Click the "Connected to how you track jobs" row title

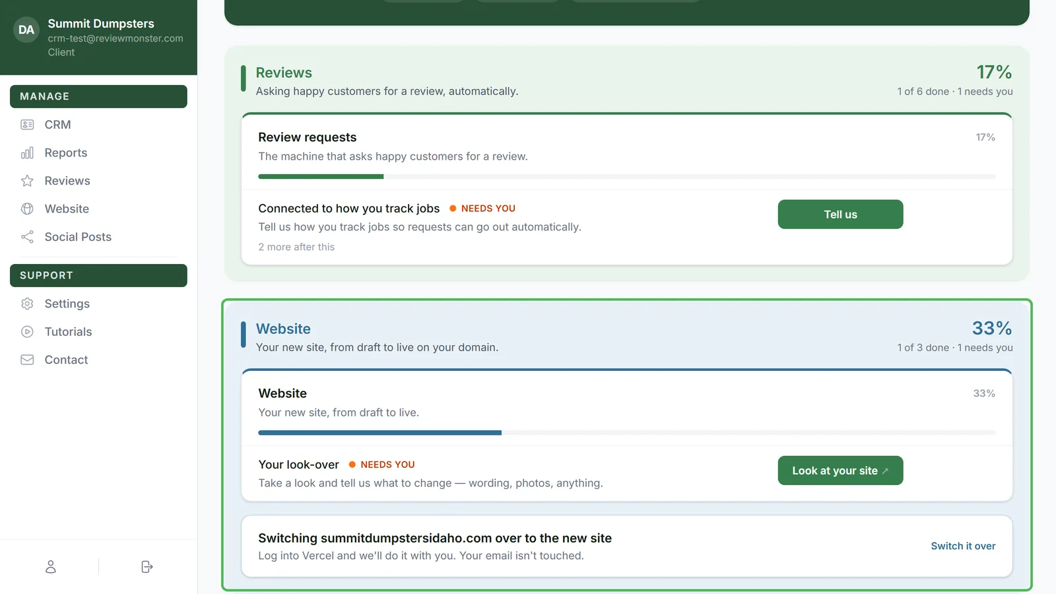(348, 209)
